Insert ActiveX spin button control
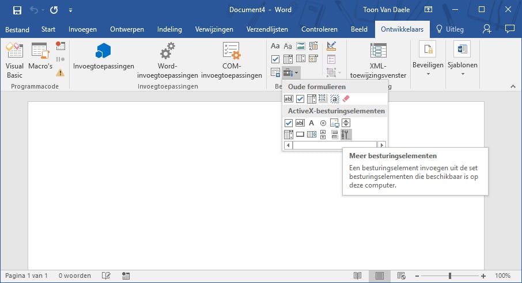The height and width of the screenshot is (283, 522). pyautogui.click(x=346, y=123)
